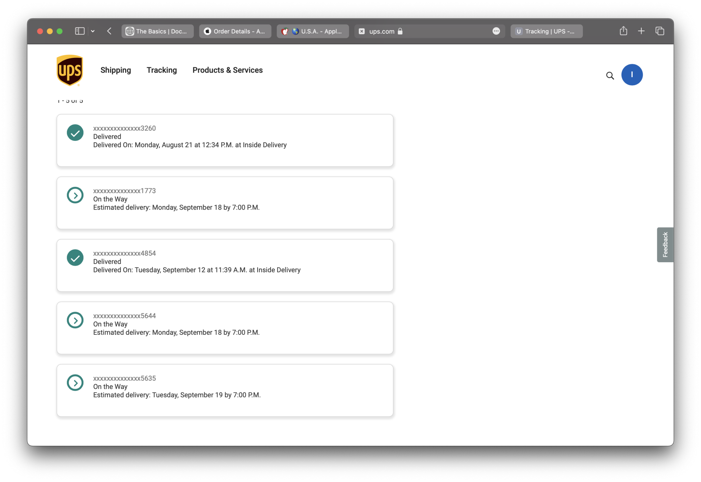Go back with the back arrow
The image size is (701, 482).
click(109, 31)
